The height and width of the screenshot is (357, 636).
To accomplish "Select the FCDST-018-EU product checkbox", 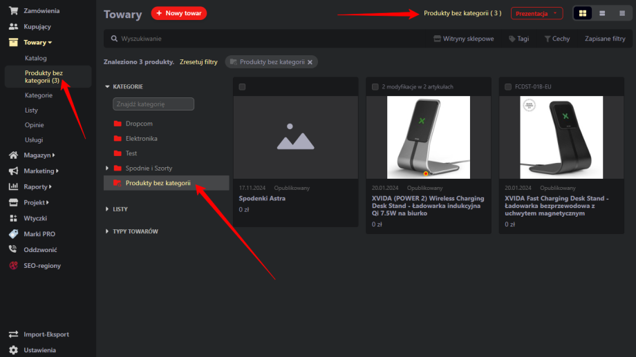I will (508, 87).
